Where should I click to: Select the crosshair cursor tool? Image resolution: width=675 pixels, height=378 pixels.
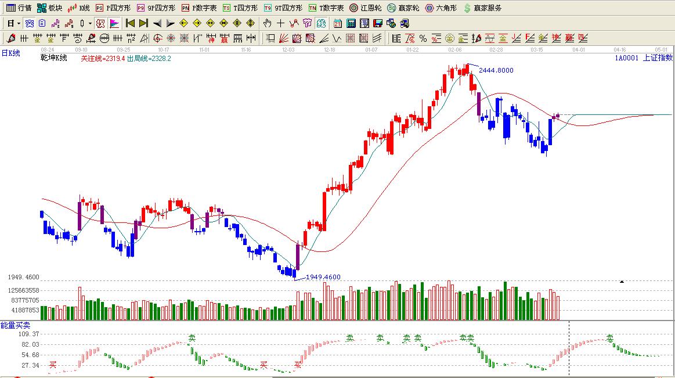(x=280, y=23)
